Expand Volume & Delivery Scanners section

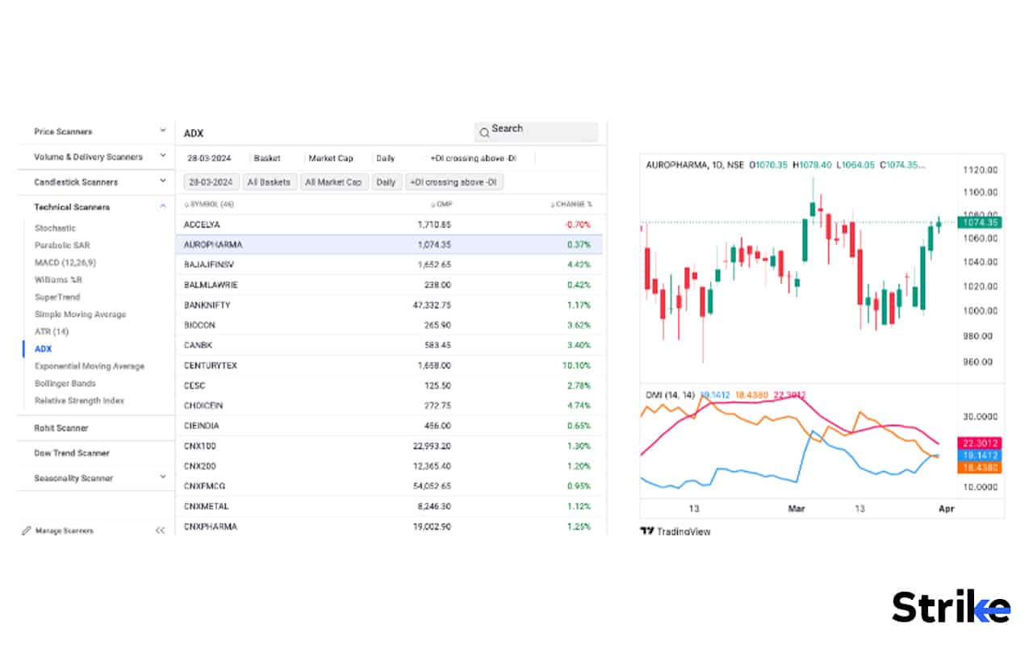[x=97, y=157]
